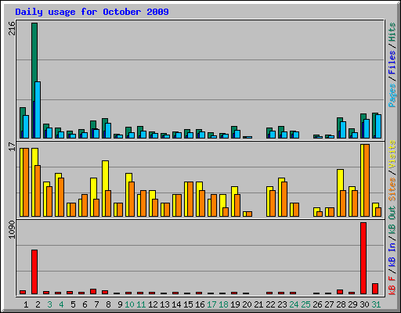Select day label "28" on the x-axis
Viewport: 401px width, 313px height.
(341, 304)
